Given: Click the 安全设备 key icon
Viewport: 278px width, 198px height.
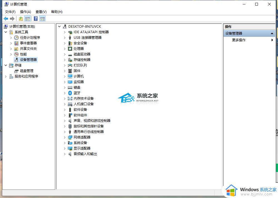Looking at the screenshot, I should point(70,43).
